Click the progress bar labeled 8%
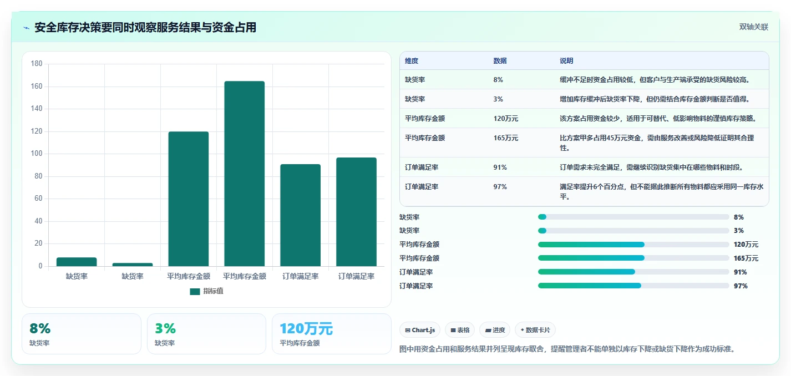Viewport: 791px width, 376px height. [633, 217]
